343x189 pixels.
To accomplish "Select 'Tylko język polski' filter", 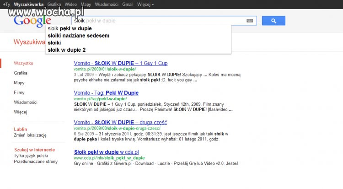I will 31,156.
